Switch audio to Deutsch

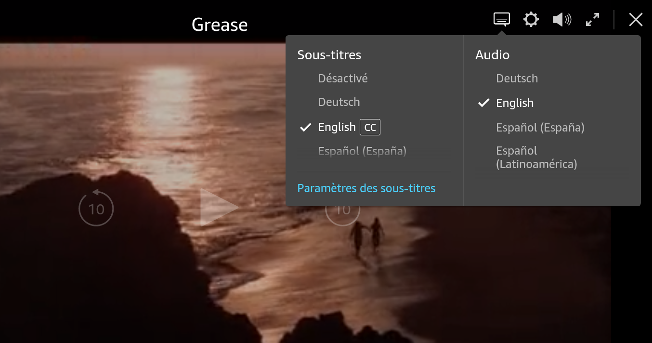click(x=517, y=79)
